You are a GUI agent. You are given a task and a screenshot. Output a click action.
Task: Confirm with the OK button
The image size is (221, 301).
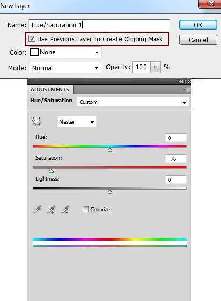pyautogui.click(x=198, y=25)
